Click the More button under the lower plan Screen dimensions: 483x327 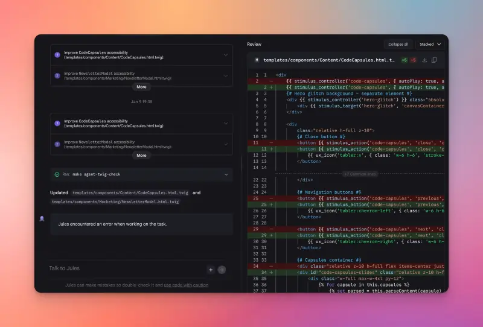point(141,155)
